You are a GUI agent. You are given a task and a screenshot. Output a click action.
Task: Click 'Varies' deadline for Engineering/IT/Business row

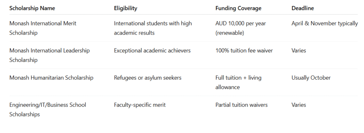point(299,105)
